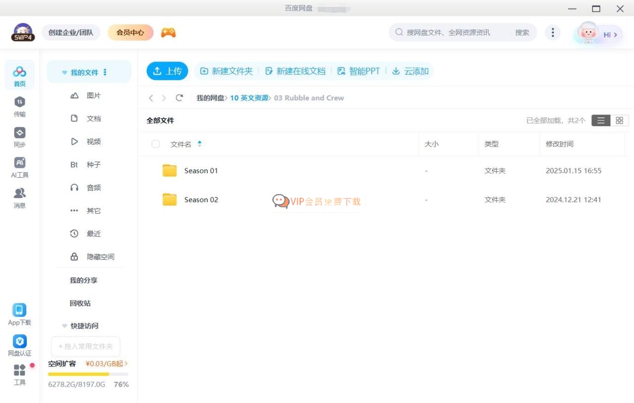The height and width of the screenshot is (403, 634).
Task: Open the 网盘认证 sidebar icon
Action: tap(19, 345)
